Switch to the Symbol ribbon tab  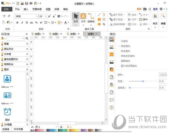click(x=57, y=9)
